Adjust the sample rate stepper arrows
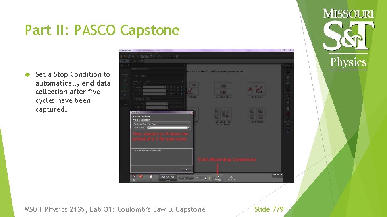The height and width of the screenshot is (217, 387). click(206, 178)
